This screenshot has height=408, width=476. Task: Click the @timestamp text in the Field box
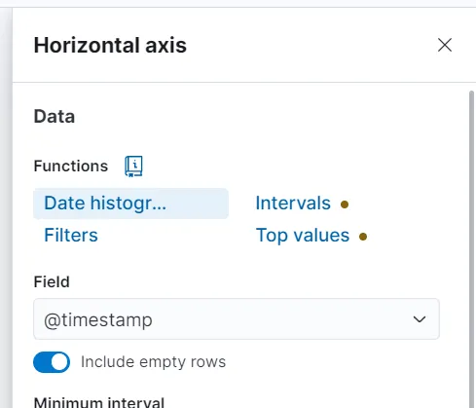(98, 320)
